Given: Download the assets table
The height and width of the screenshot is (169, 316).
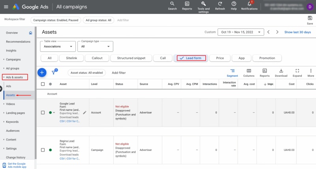Looking at the screenshot, I should click(x=281, y=73).
